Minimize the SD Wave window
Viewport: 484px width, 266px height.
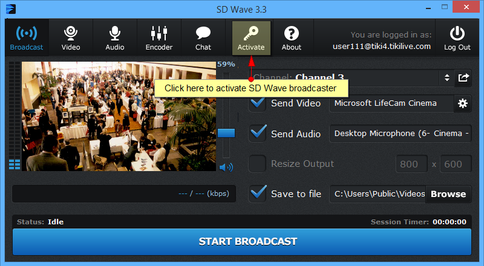pos(428,8)
